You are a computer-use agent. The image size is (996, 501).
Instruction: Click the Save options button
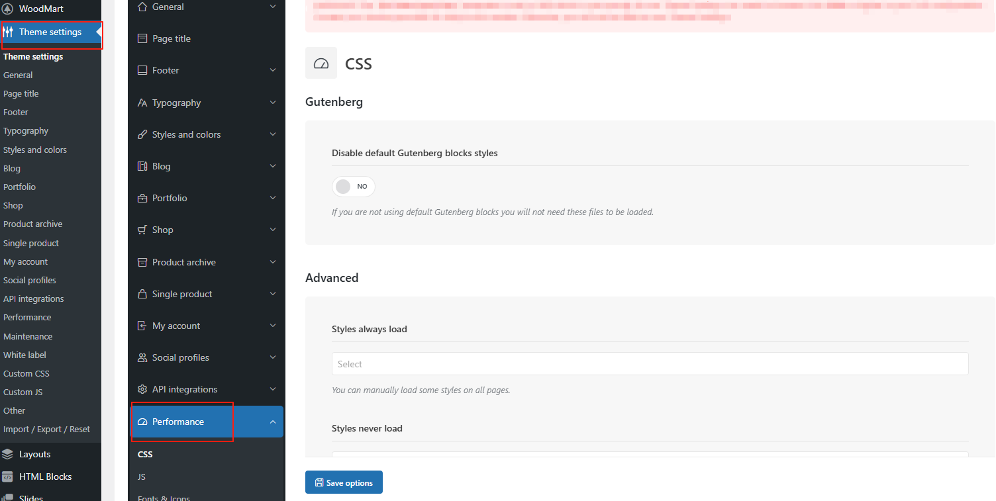[x=344, y=482]
